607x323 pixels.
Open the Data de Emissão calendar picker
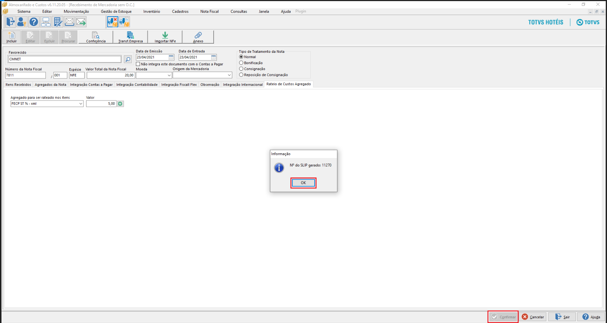(x=171, y=57)
